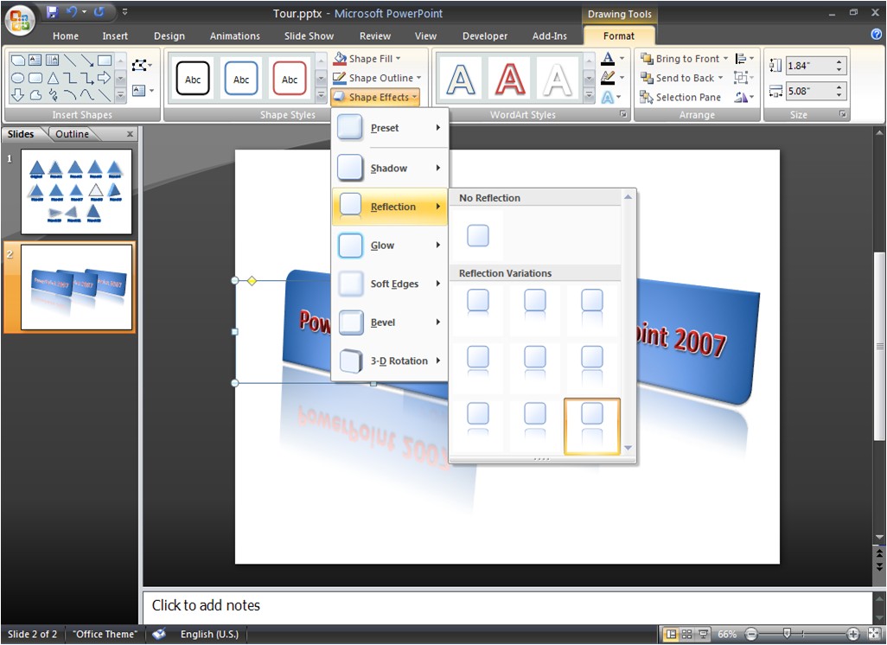The width and height of the screenshot is (887, 645).
Task: Open the Bevel effects submenu
Action: [x=390, y=322]
